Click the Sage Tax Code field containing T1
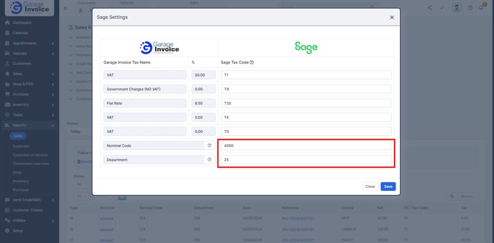This screenshot has width=494, height=243. click(306, 75)
